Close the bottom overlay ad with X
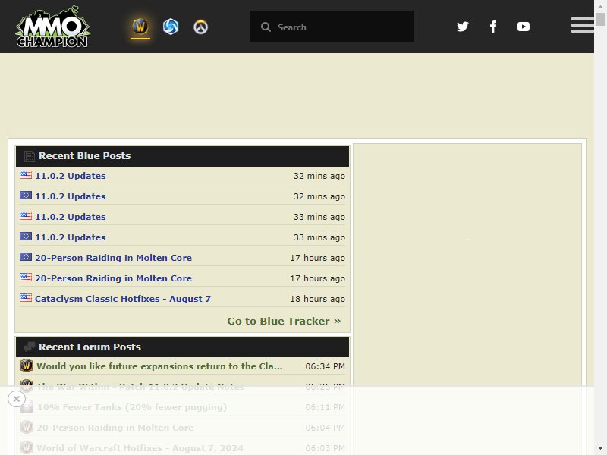Viewport: 607px width, 455px height. point(16,399)
